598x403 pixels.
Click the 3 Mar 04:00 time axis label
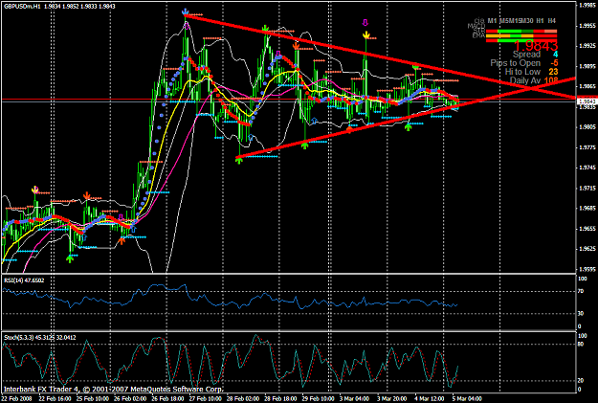pos(355,398)
